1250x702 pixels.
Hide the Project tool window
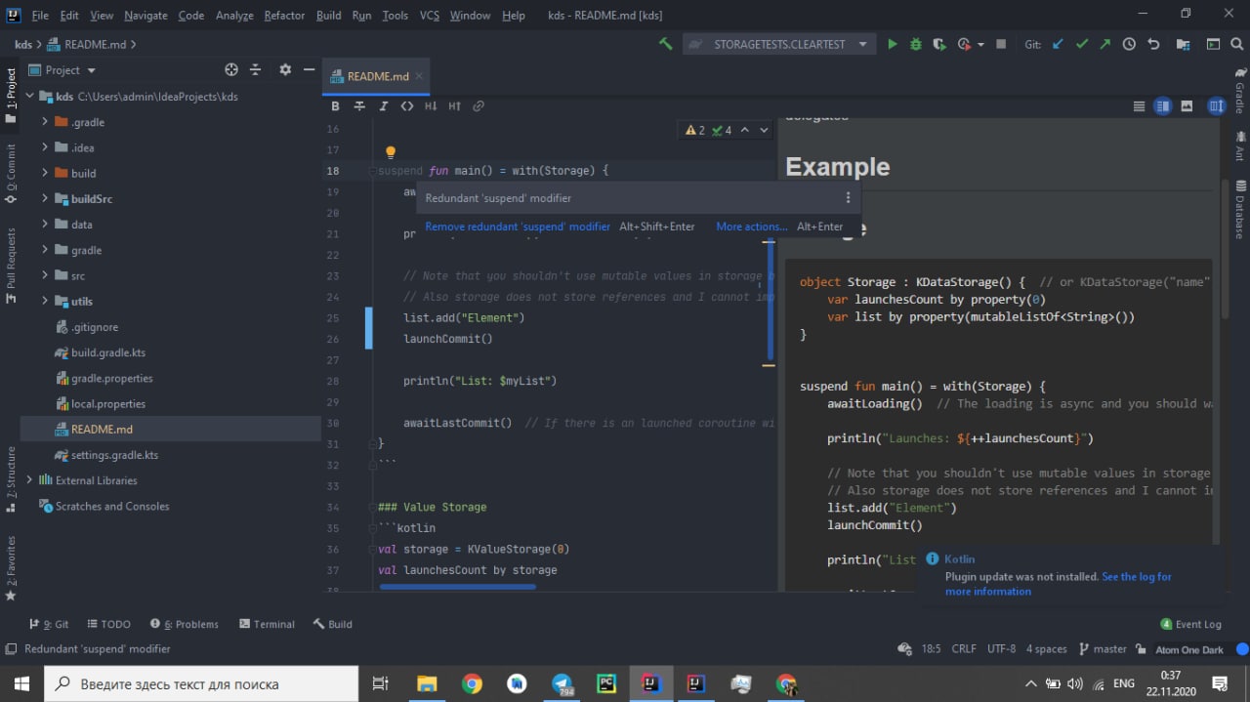tap(309, 69)
